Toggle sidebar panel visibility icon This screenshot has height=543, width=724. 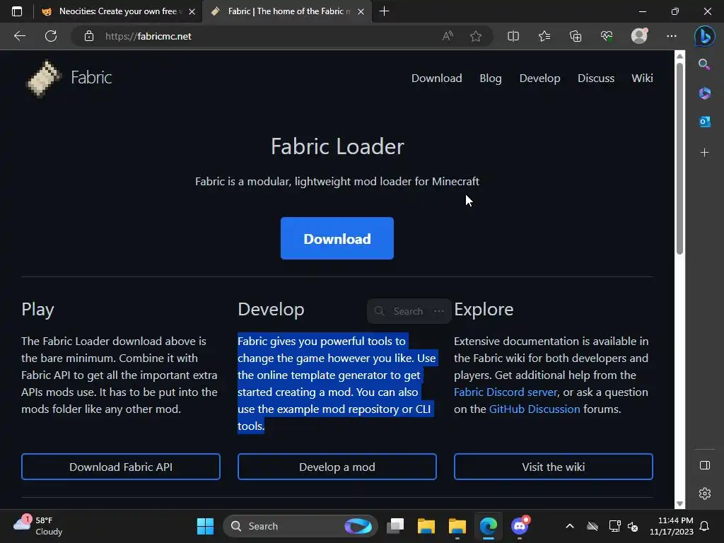point(705,465)
